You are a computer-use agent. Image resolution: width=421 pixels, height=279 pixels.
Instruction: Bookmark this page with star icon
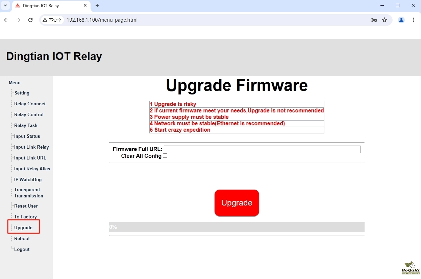tap(385, 20)
